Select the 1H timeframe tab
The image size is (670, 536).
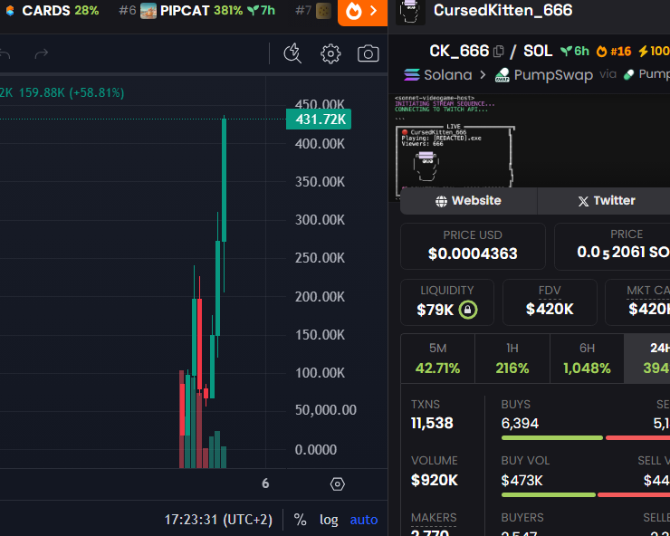(x=512, y=359)
